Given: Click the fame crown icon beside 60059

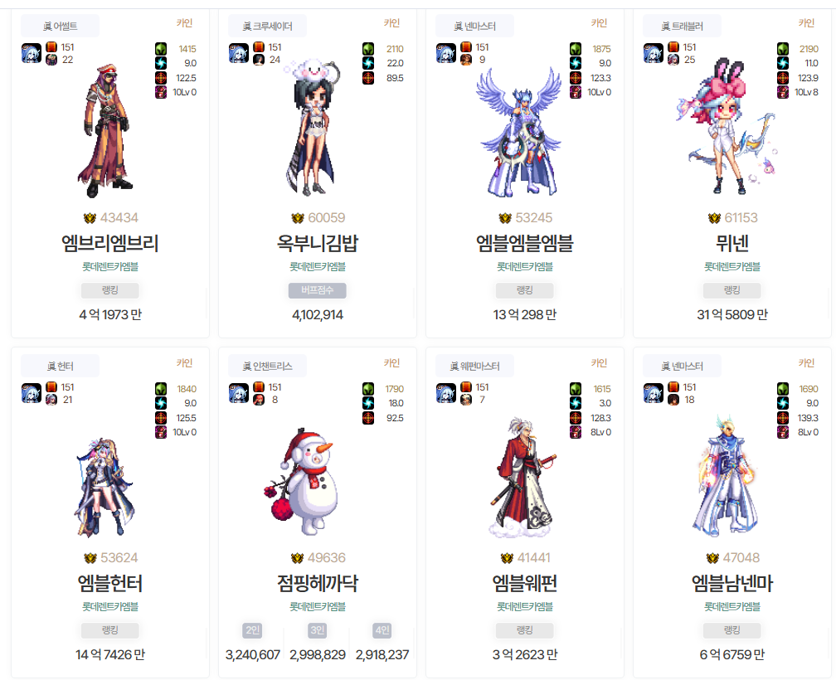Looking at the screenshot, I should (x=298, y=218).
